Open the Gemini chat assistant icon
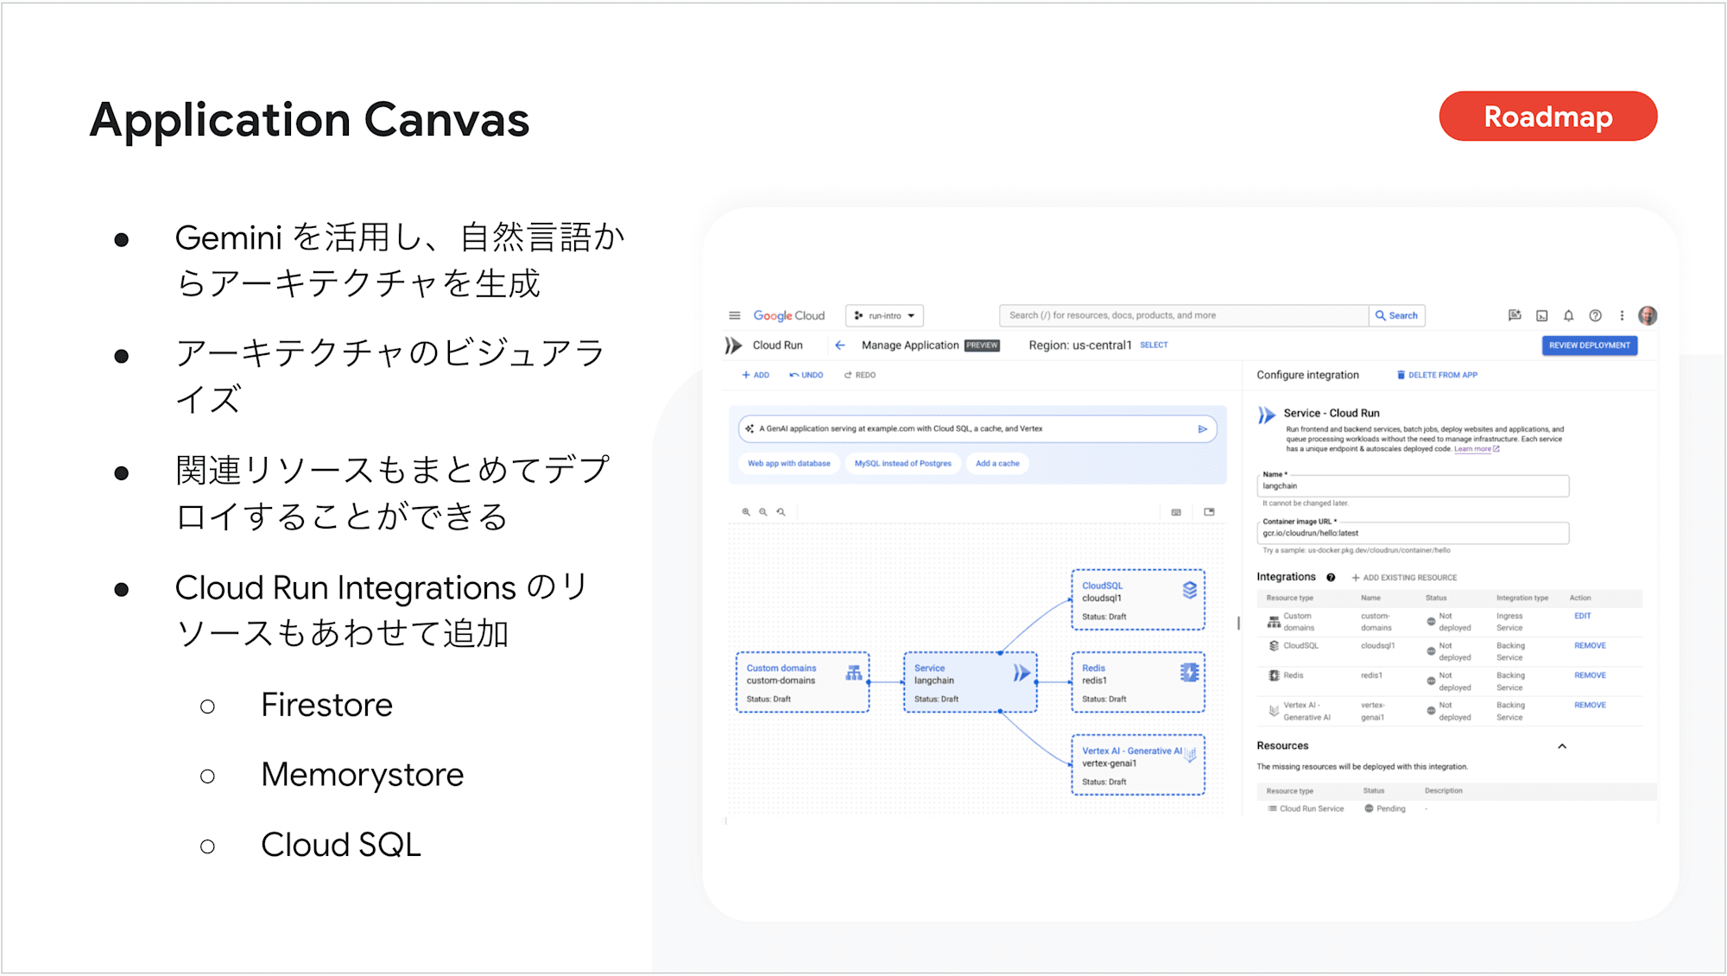The height and width of the screenshot is (976, 1727). [1515, 316]
